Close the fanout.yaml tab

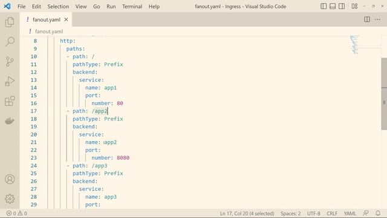point(66,19)
